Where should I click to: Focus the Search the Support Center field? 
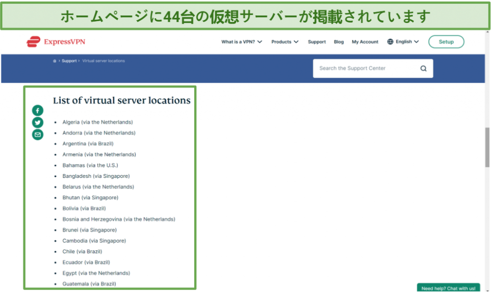pos(373,68)
